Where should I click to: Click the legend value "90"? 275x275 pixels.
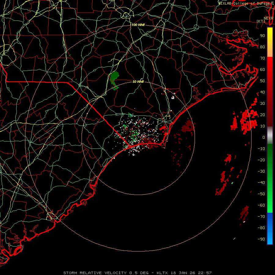(x=262, y=36)
